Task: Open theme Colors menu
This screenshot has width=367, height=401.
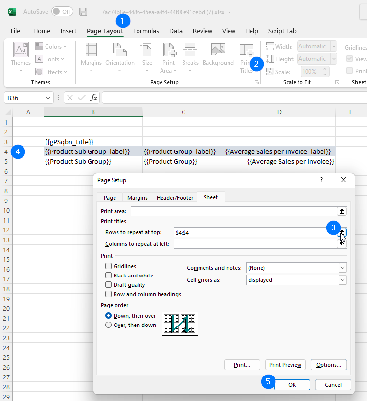Action: pos(51,46)
